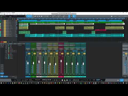Click the magnifier zoom icon in toolbar
The image size is (128, 96).
click(x=47, y=16)
